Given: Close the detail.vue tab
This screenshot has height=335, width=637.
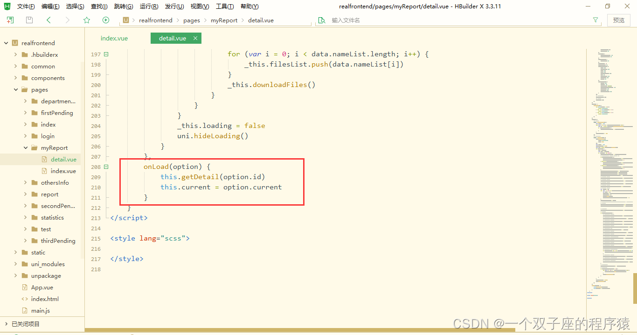Looking at the screenshot, I should [x=195, y=38].
